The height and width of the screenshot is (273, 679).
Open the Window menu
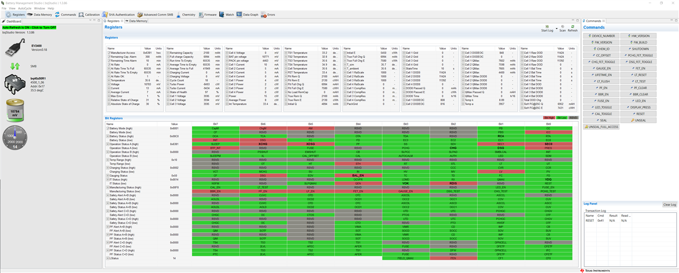(x=39, y=8)
